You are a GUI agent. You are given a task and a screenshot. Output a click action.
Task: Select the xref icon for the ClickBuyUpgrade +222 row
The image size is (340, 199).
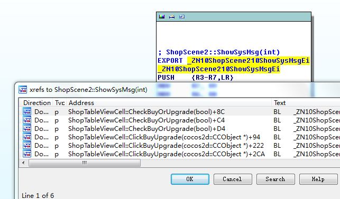point(27,145)
